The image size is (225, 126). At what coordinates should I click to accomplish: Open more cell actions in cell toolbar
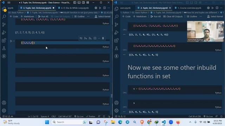pos(99,38)
